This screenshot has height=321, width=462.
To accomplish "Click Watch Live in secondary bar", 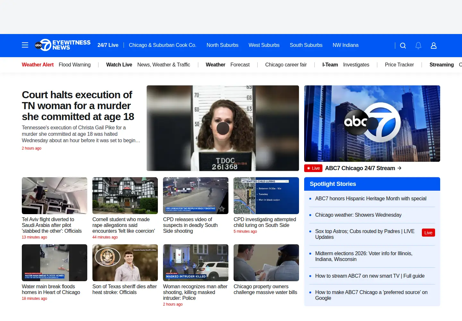I will pos(119,65).
